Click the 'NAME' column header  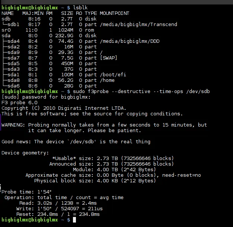(x=7, y=13)
